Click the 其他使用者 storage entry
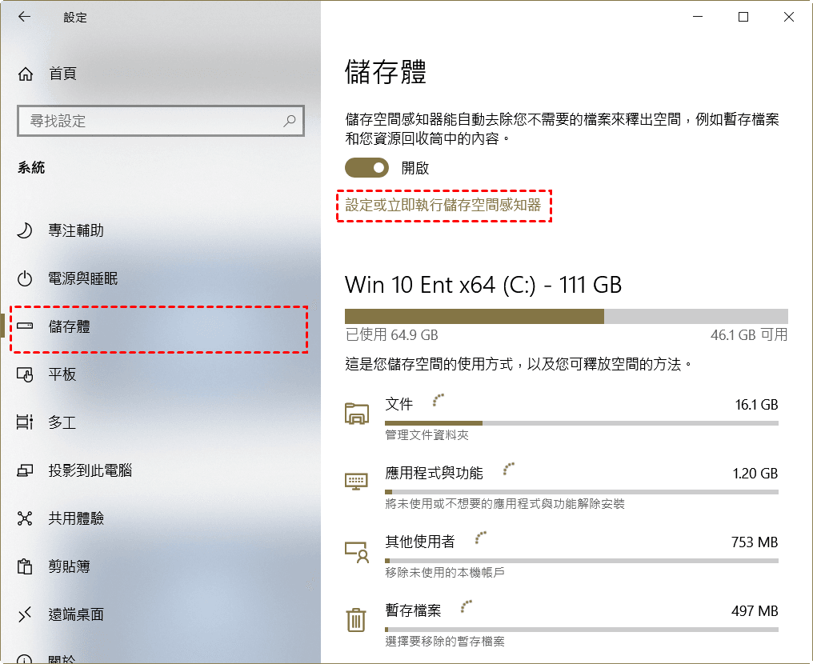Viewport: 813px width, 664px height. click(562, 554)
